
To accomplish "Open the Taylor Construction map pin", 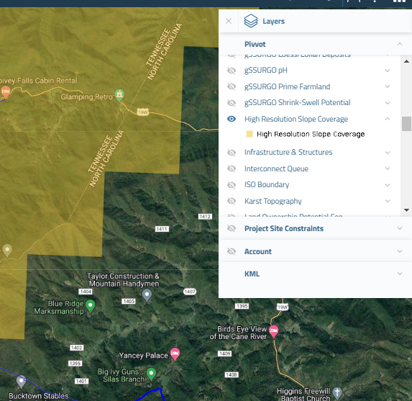I will 147,295.
